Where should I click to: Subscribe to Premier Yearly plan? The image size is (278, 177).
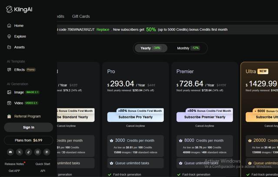[205, 117]
